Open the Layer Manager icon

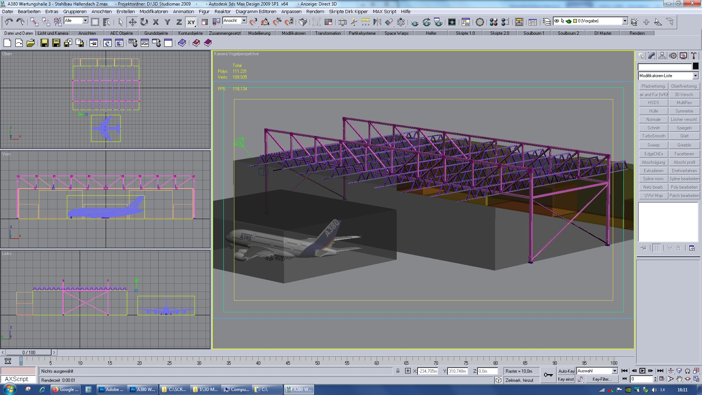coord(547,22)
